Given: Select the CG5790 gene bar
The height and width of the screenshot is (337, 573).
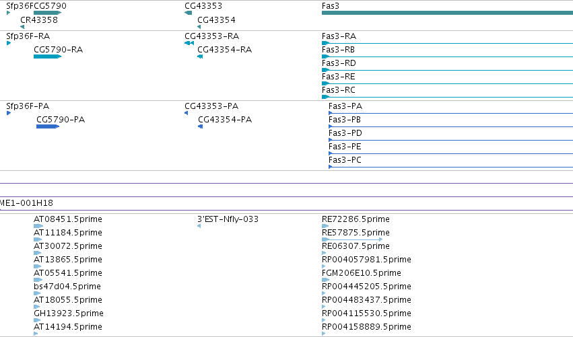Looking at the screenshot, I should click(x=48, y=13).
